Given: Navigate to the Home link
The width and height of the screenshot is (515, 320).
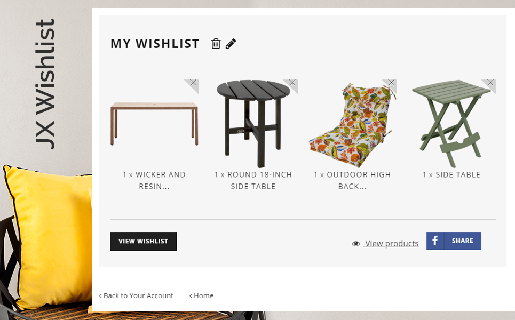Looking at the screenshot, I should click(x=202, y=295).
